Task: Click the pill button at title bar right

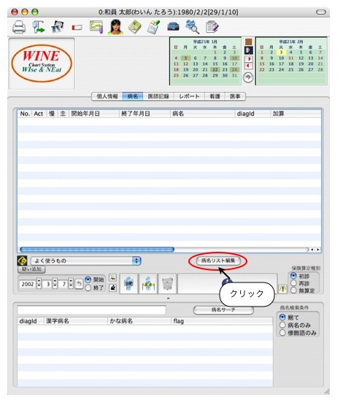Action: point(320,12)
